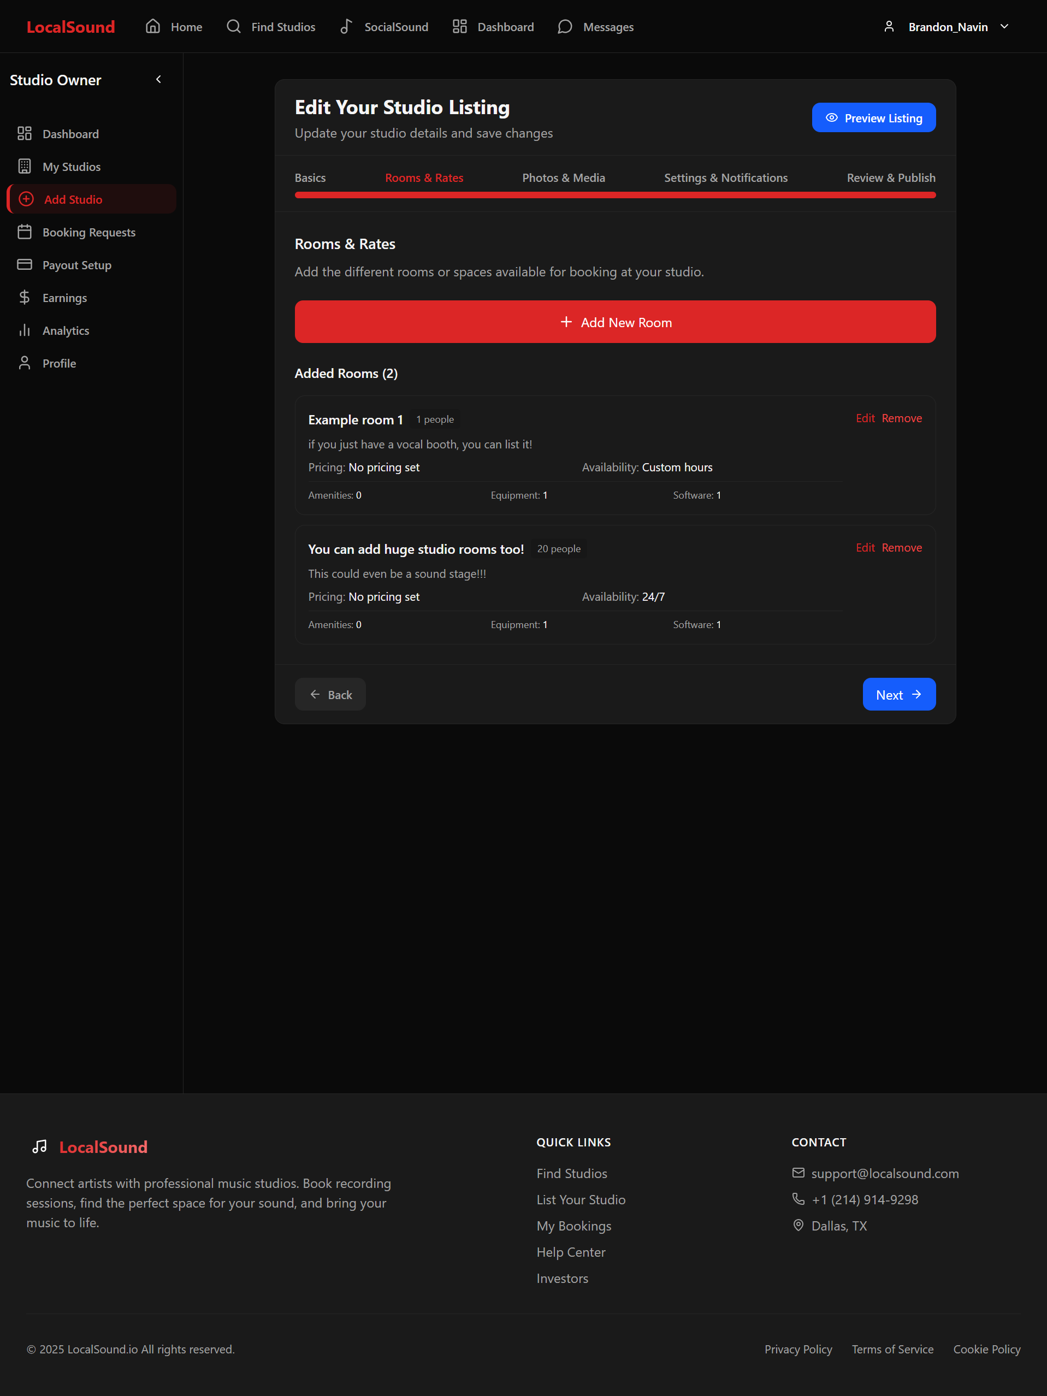Click the plus icon on Add New Room
1047x1396 pixels.
pos(566,322)
